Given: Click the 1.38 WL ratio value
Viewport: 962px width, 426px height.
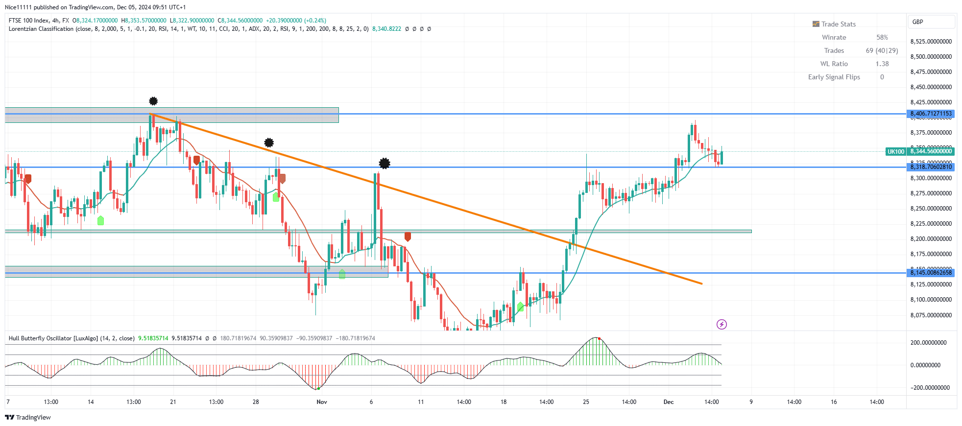Looking at the screenshot, I should pos(882,64).
